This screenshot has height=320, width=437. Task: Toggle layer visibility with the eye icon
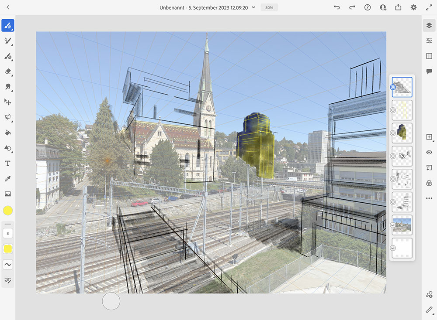(429, 152)
